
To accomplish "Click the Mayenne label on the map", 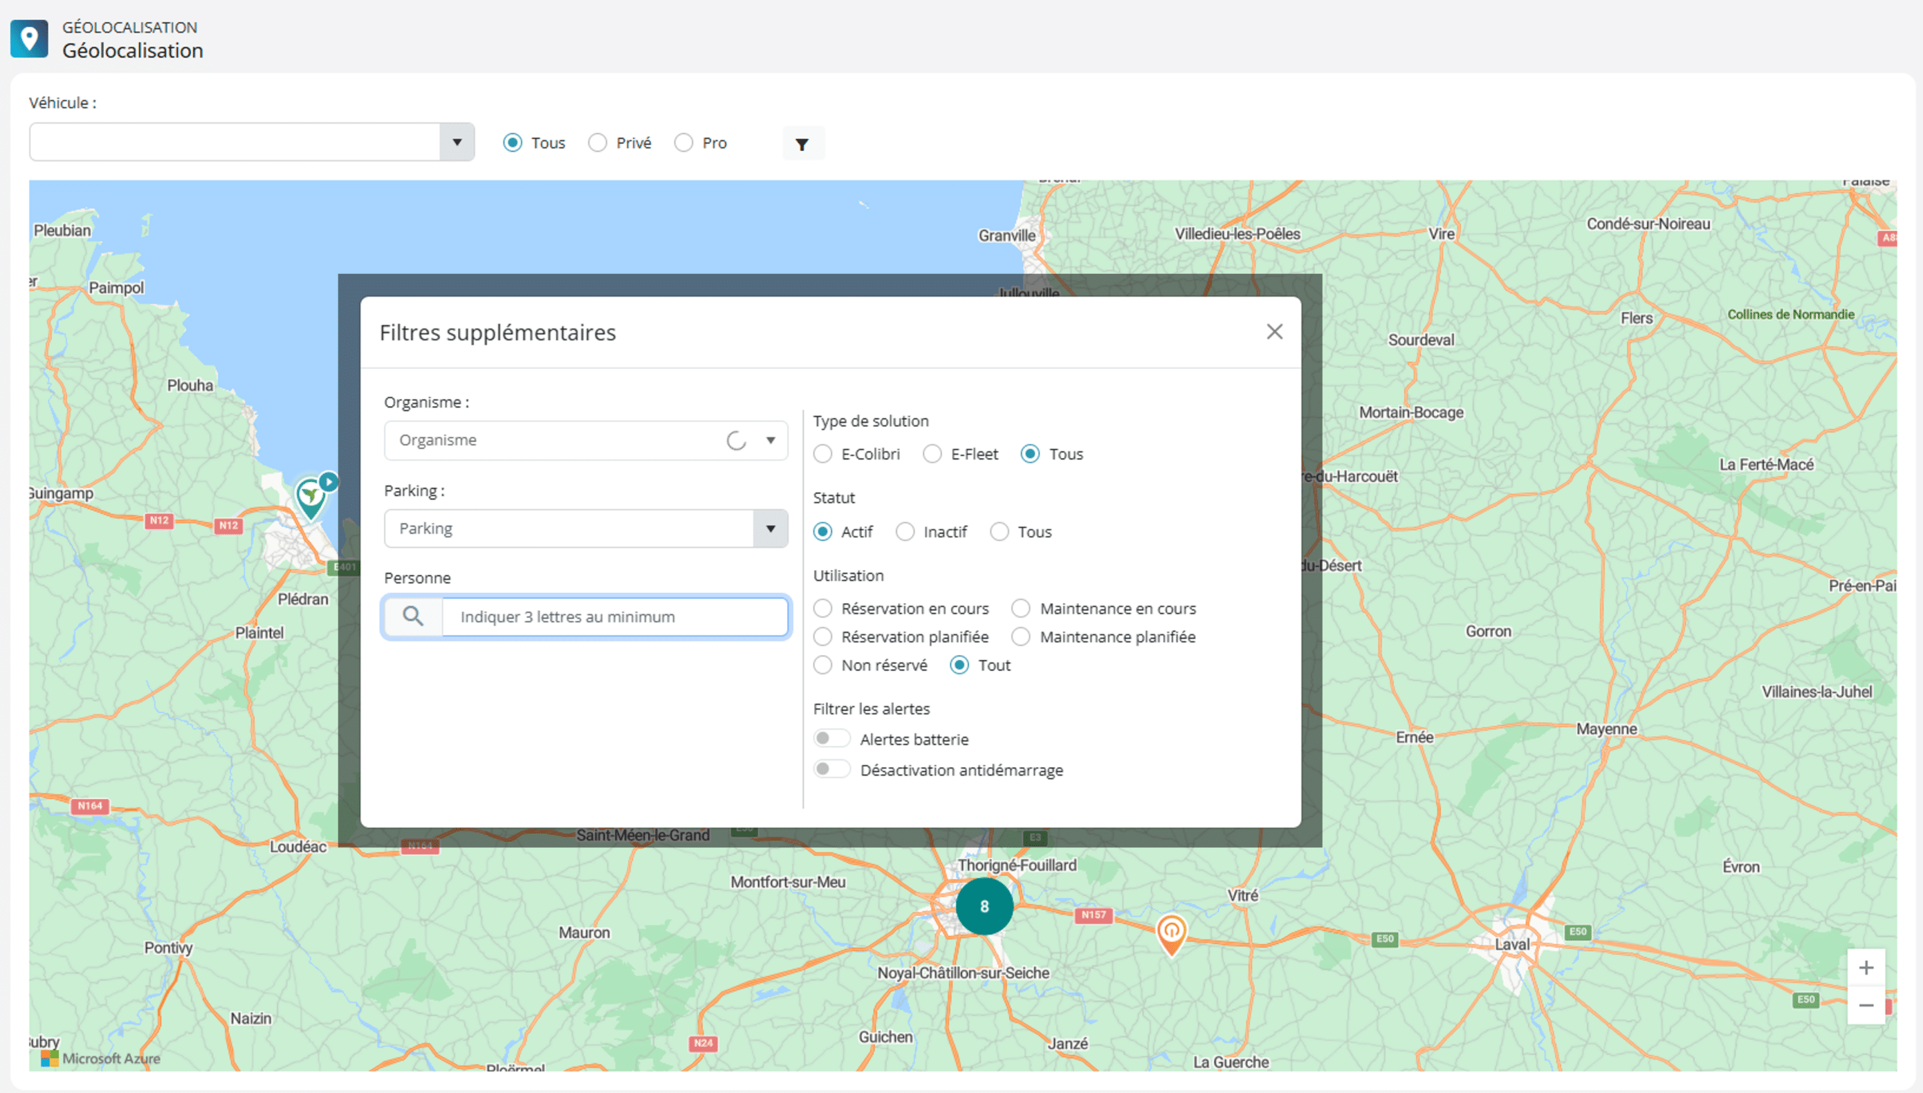I will point(1607,729).
